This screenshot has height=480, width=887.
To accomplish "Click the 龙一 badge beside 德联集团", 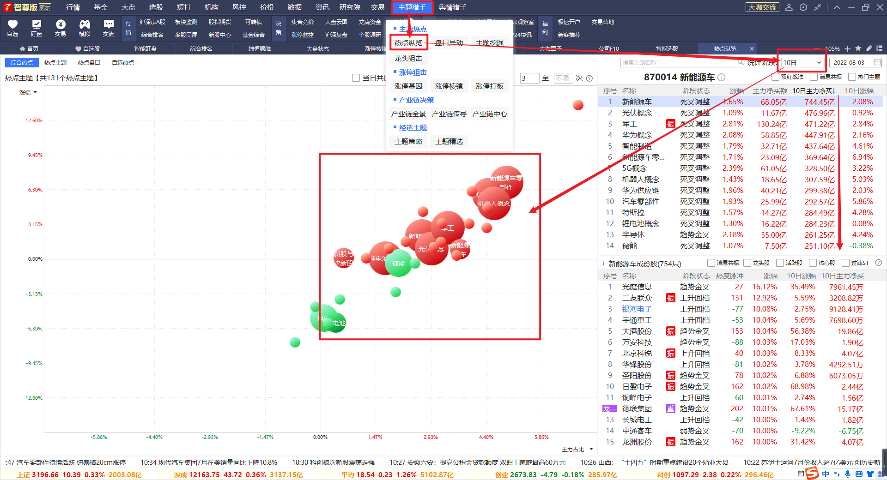I will point(609,408).
